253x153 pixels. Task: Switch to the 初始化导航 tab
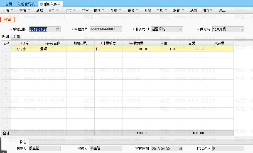point(26,4)
